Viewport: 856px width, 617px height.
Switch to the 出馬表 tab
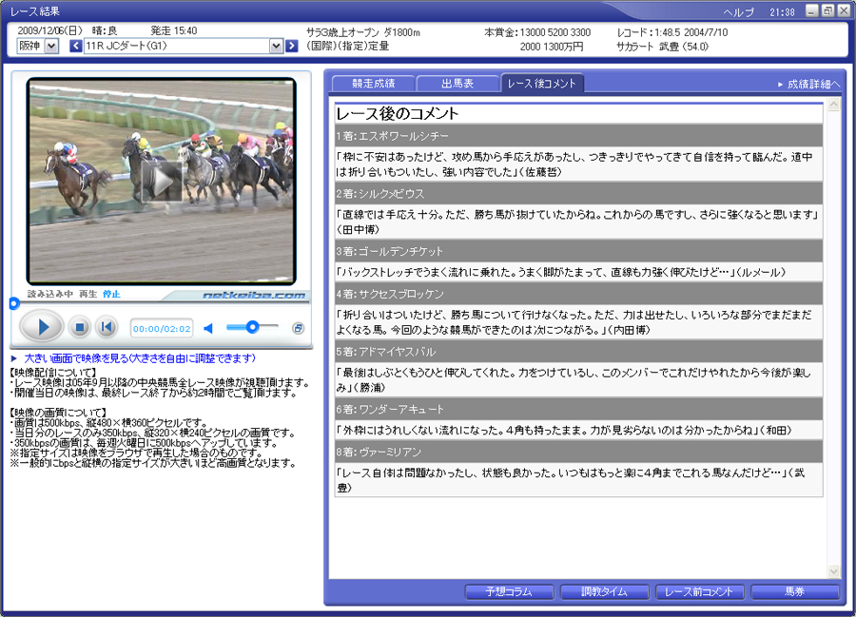point(457,84)
